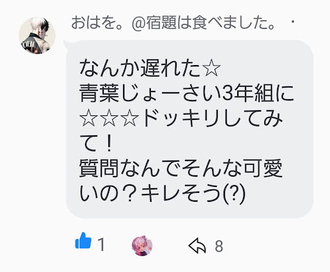Click the three stars before ドッキリ

(x=110, y=118)
